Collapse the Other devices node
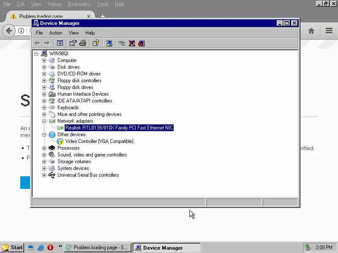 44,135
